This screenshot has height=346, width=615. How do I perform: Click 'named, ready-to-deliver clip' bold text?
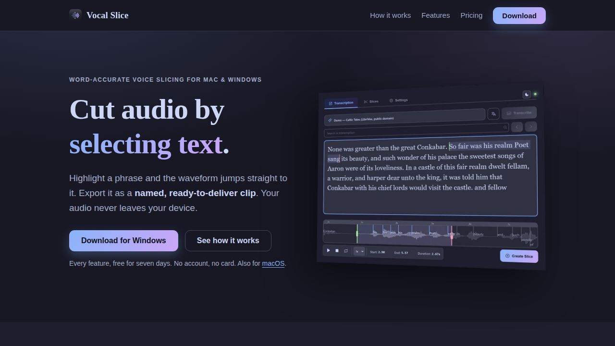[x=195, y=193]
